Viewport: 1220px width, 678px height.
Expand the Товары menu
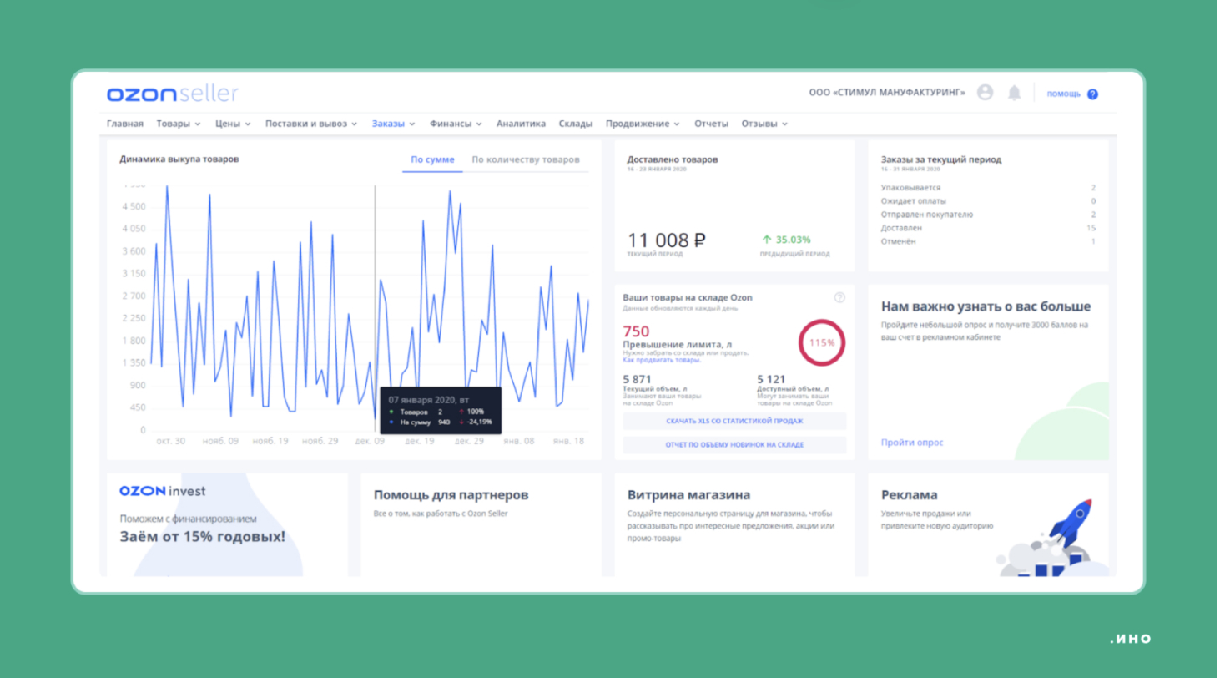tap(179, 124)
